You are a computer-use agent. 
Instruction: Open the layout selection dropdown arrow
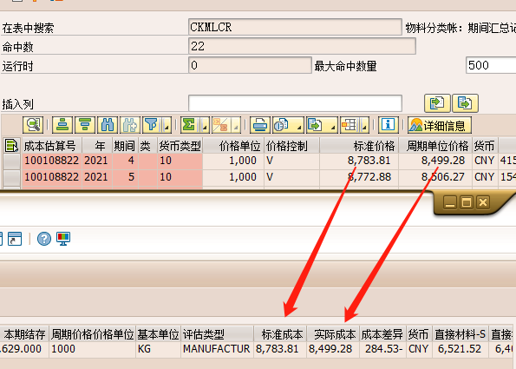click(x=364, y=125)
